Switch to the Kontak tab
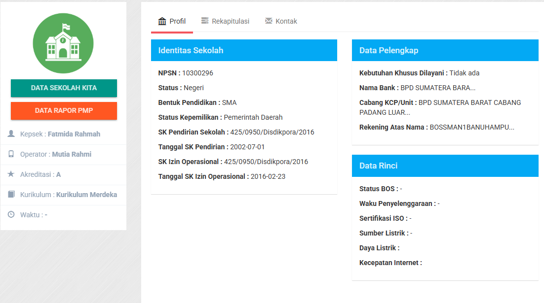Viewport: 544px width, 303px height. click(286, 21)
